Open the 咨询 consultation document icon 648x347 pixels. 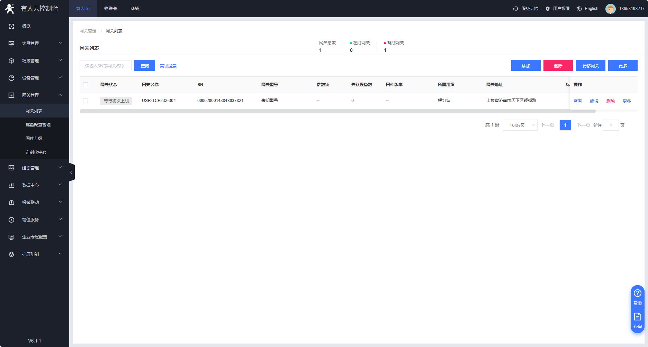coord(637,317)
